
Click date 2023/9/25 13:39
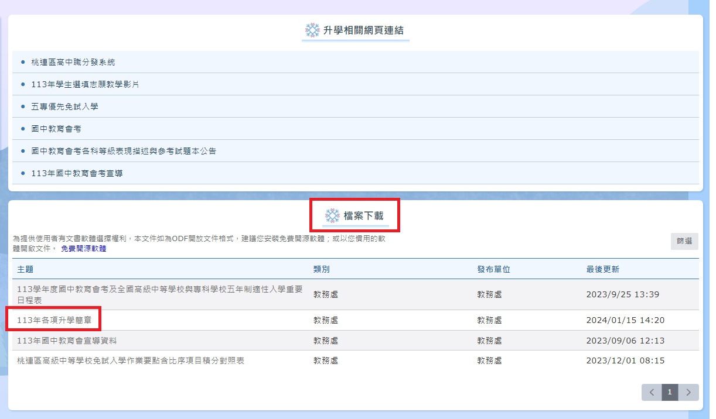[622, 294]
